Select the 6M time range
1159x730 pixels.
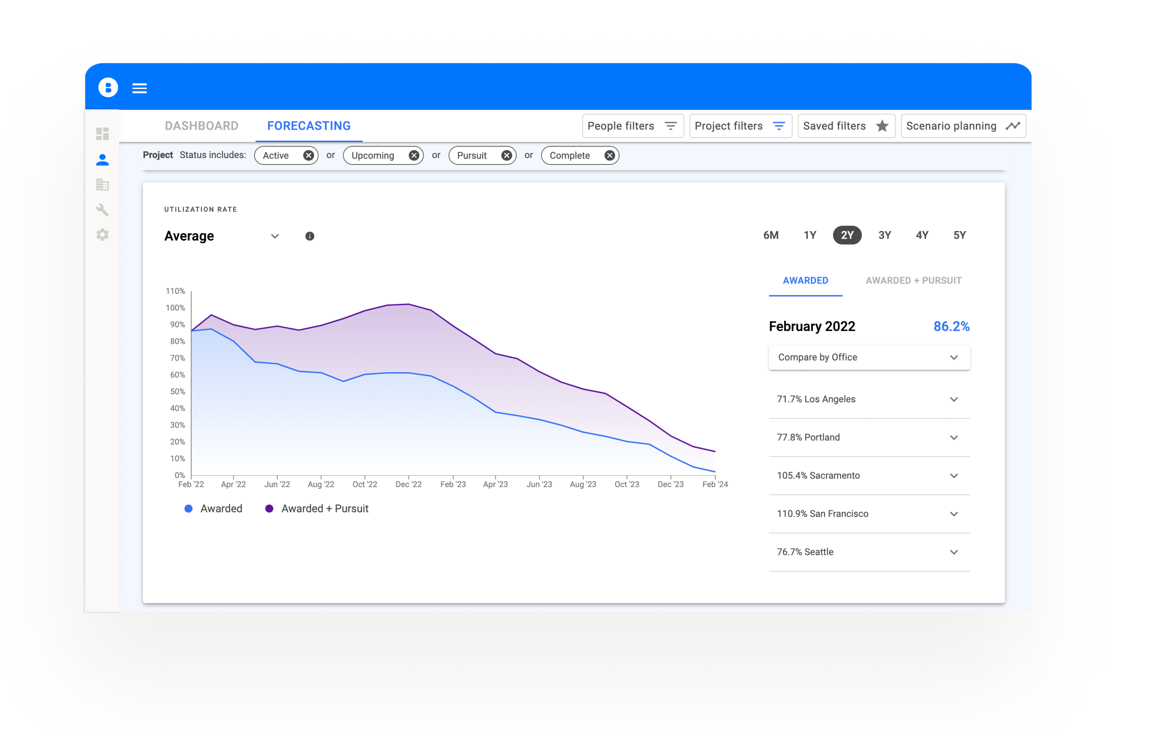(771, 235)
